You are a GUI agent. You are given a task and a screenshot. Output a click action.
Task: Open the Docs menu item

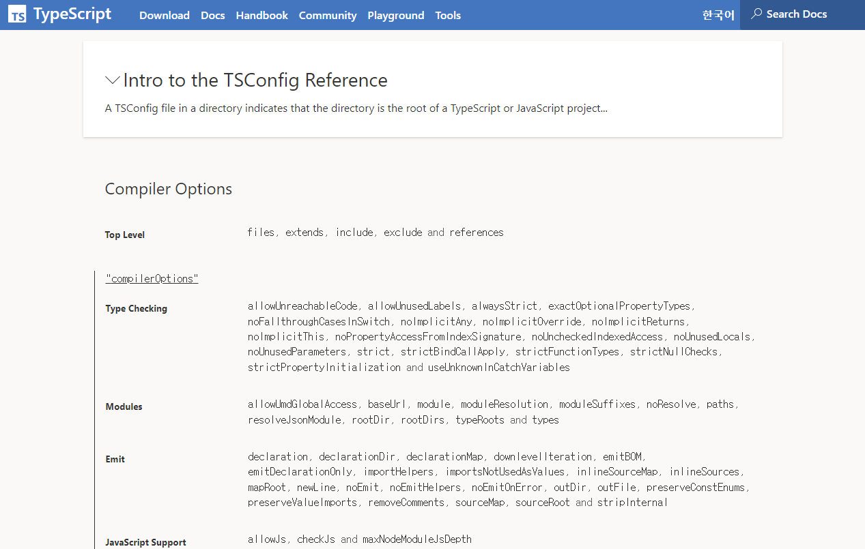click(213, 15)
